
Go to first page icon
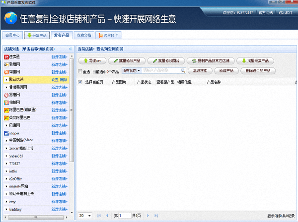(x=99, y=216)
